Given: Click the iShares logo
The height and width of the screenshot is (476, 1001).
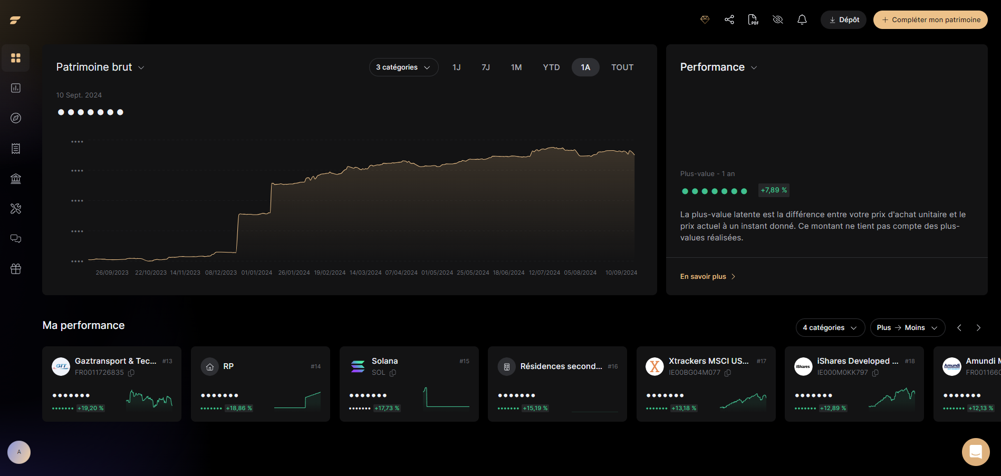Looking at the screenshot, I should (803, 366).
